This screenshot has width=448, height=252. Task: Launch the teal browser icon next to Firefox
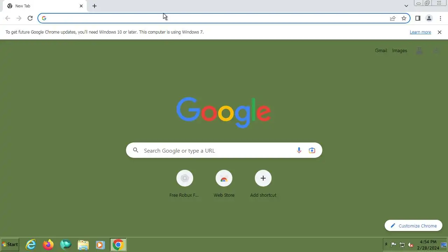(65, 245)
